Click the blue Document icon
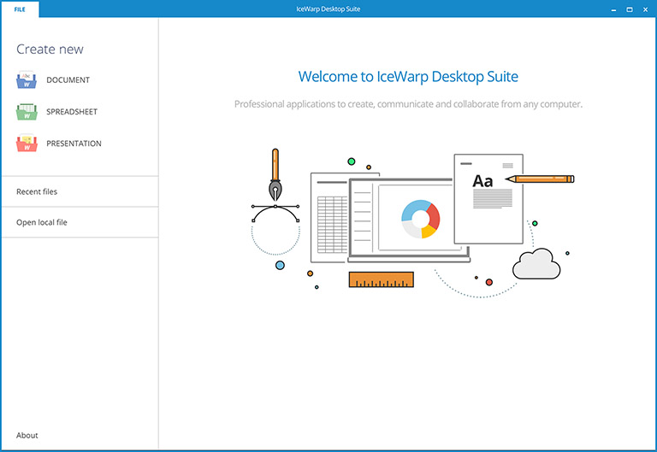This screenshot has height=452, width=657. pyautogui.click(x=27, y=80)
